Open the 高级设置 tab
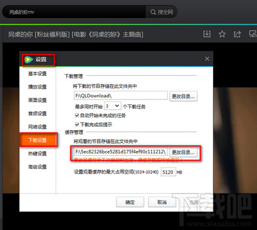257x230 pixels. coord(38,167)
